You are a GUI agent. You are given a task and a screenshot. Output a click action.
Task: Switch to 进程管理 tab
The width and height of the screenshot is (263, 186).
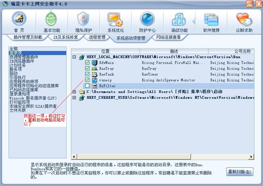tap(97, 37)
